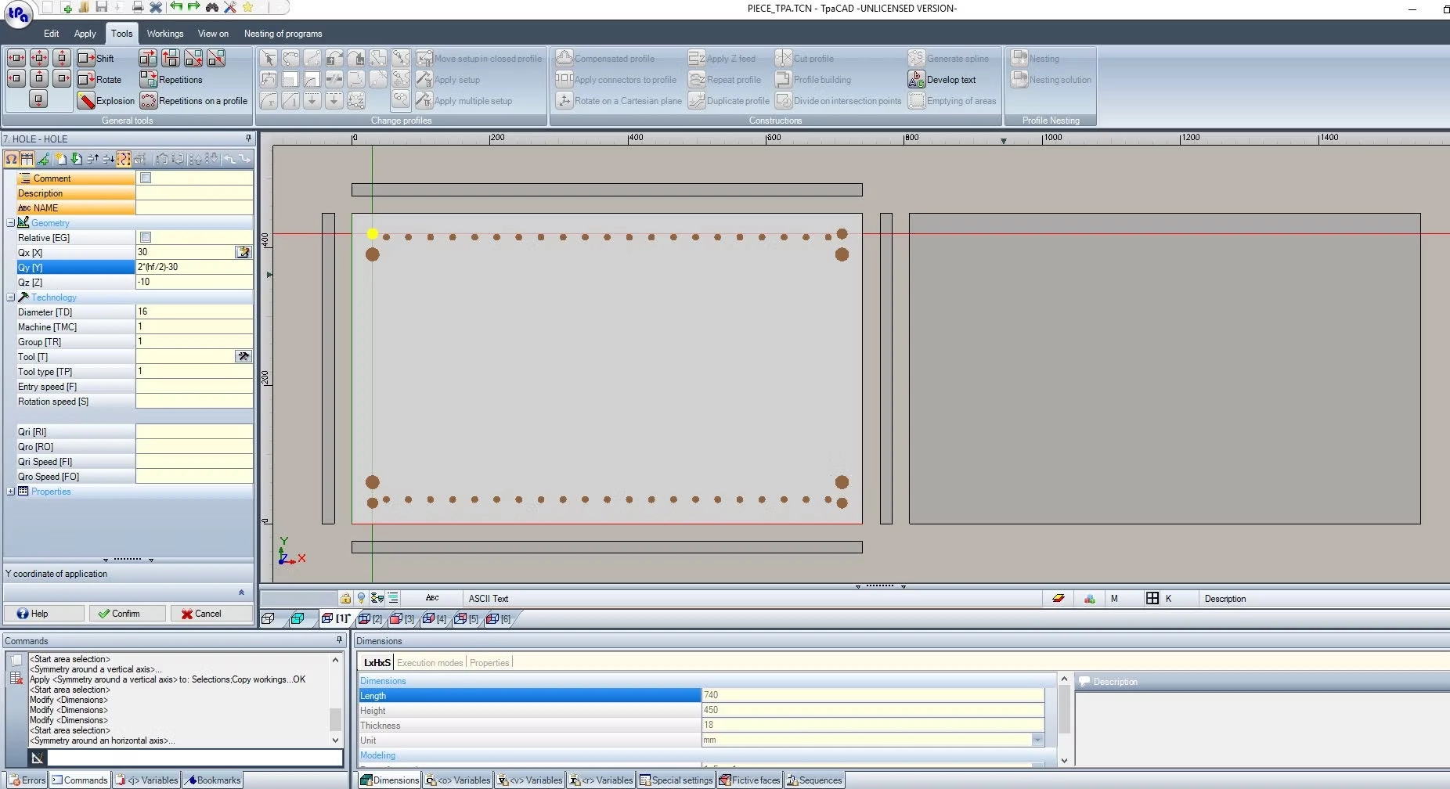Click the tool picker icon in Tool [T] row
The image size is (1450, 789).
coord(243,357)
